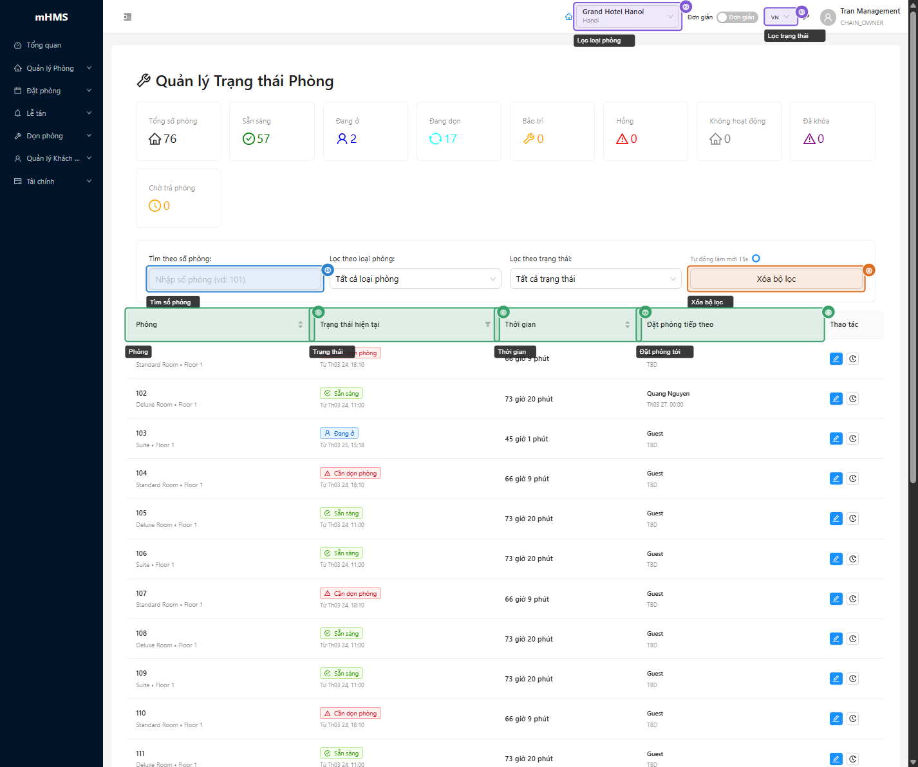Click the Tran Management profile avatar
Screen dimensions: 918x767
[x=827, y=17]
